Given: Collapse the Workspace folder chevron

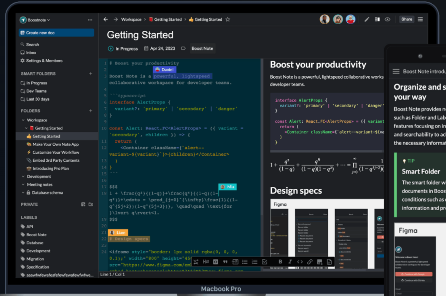Looking at the screenshot, I should point(23,120).
